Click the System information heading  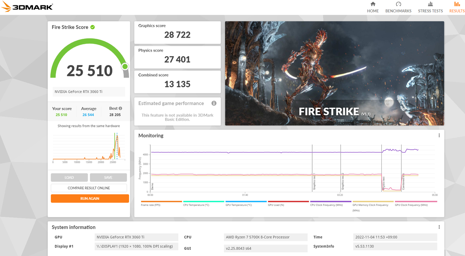coord(74,227)
